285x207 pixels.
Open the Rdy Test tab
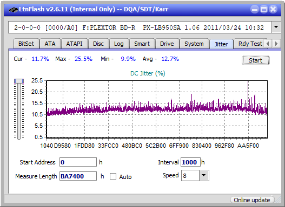coord(250,44)
